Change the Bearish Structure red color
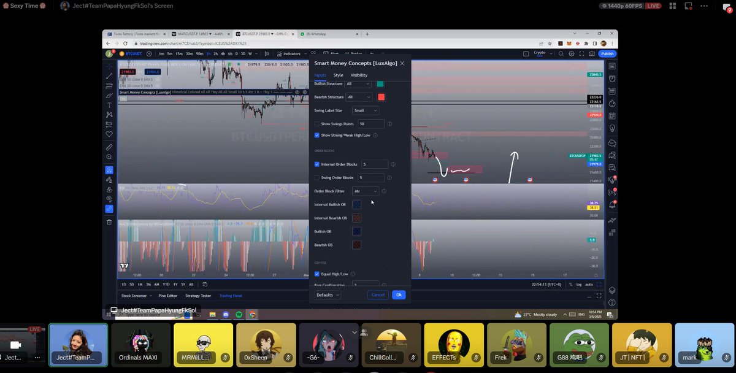Viewport: 736px width, 373px height. tap(381, 97)
